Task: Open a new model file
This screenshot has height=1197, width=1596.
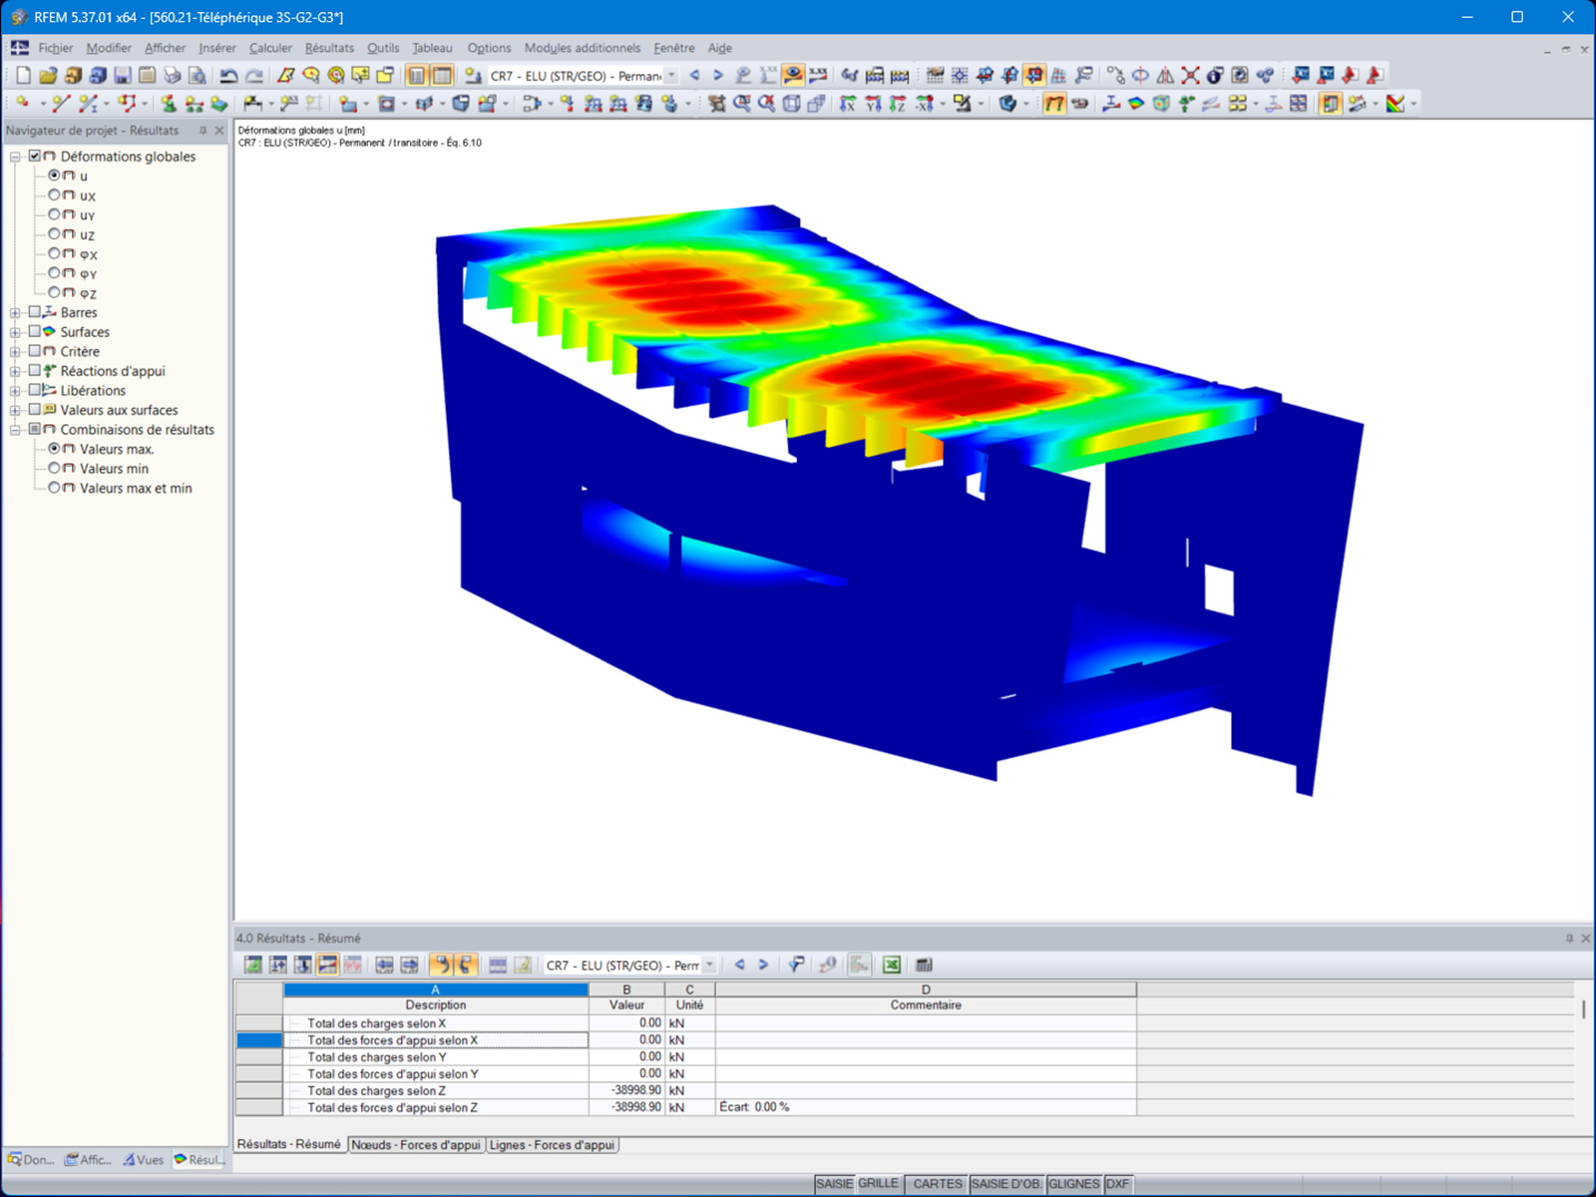Action: [22, 74]
